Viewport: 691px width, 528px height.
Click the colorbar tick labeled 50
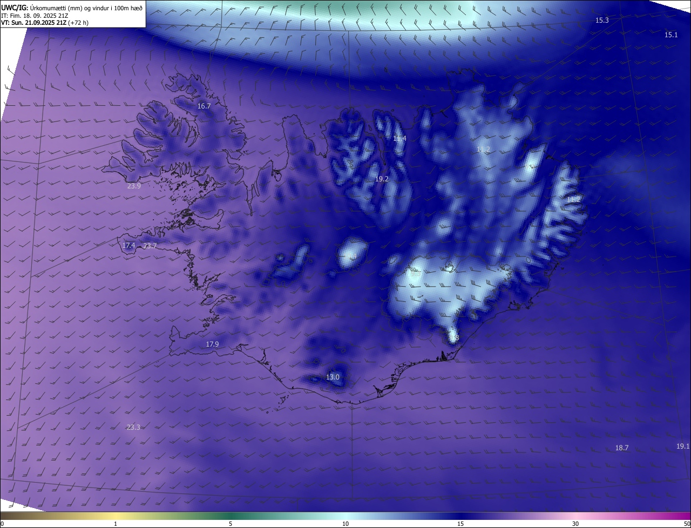[687, 524]
